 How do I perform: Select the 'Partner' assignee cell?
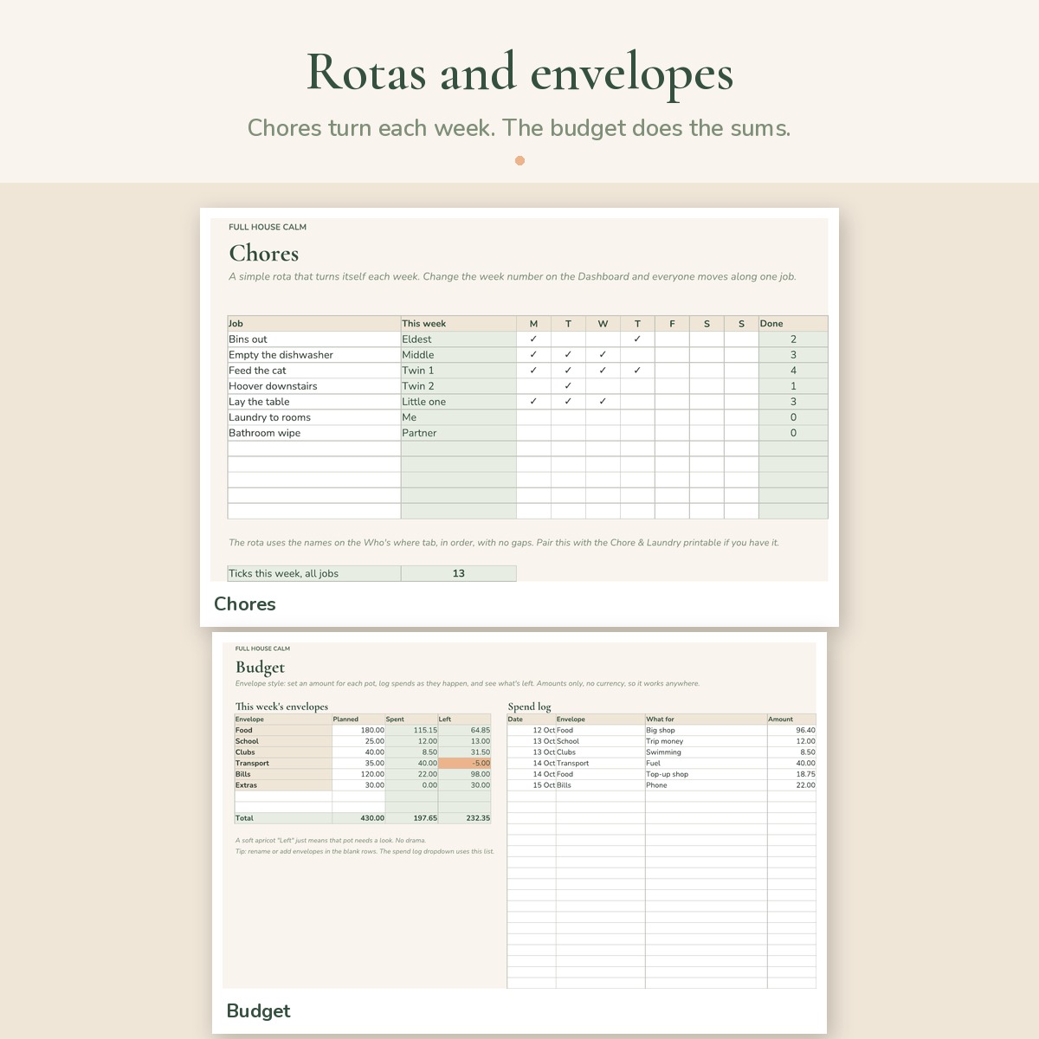(x=459, y=433)
